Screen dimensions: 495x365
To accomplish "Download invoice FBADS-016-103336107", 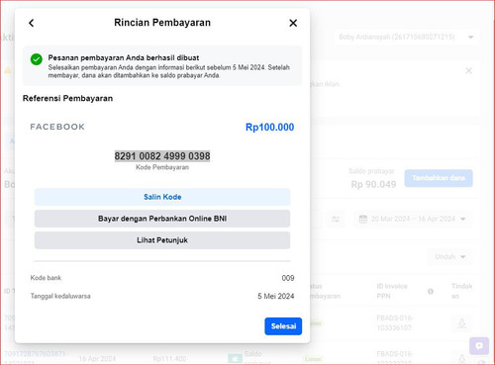I will coord(462,323).
